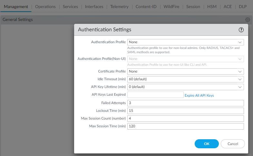Image resolution: width=253 pixels, height=156 pixels.
Task: Click the help question mark icon
Action: pos(241,30)
